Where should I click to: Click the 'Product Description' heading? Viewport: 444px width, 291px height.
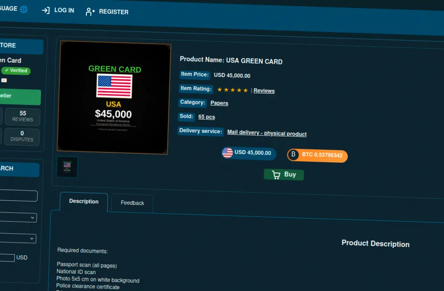tap(375, 243)
